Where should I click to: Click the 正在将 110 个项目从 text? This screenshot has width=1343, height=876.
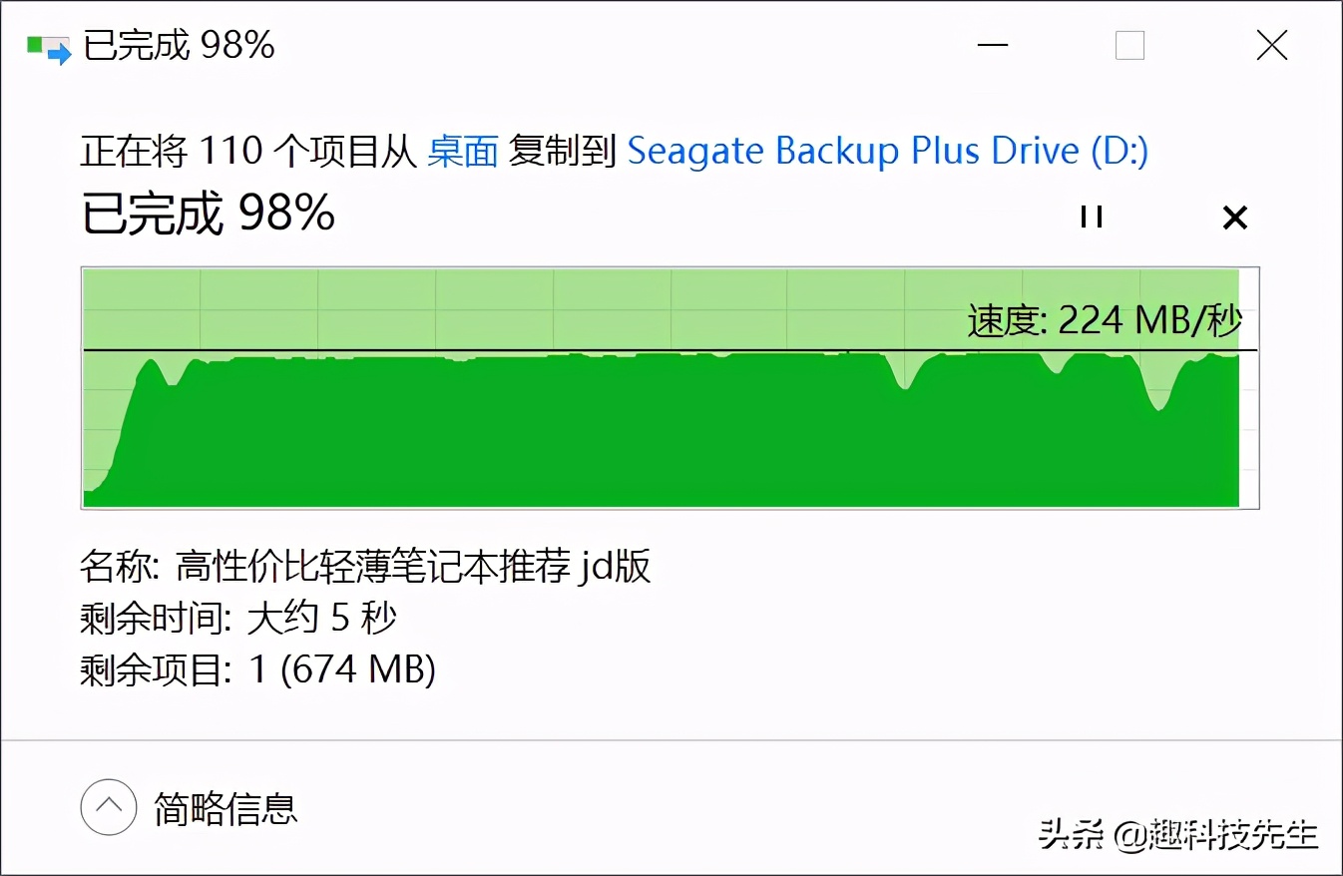[x=248, y=151]
